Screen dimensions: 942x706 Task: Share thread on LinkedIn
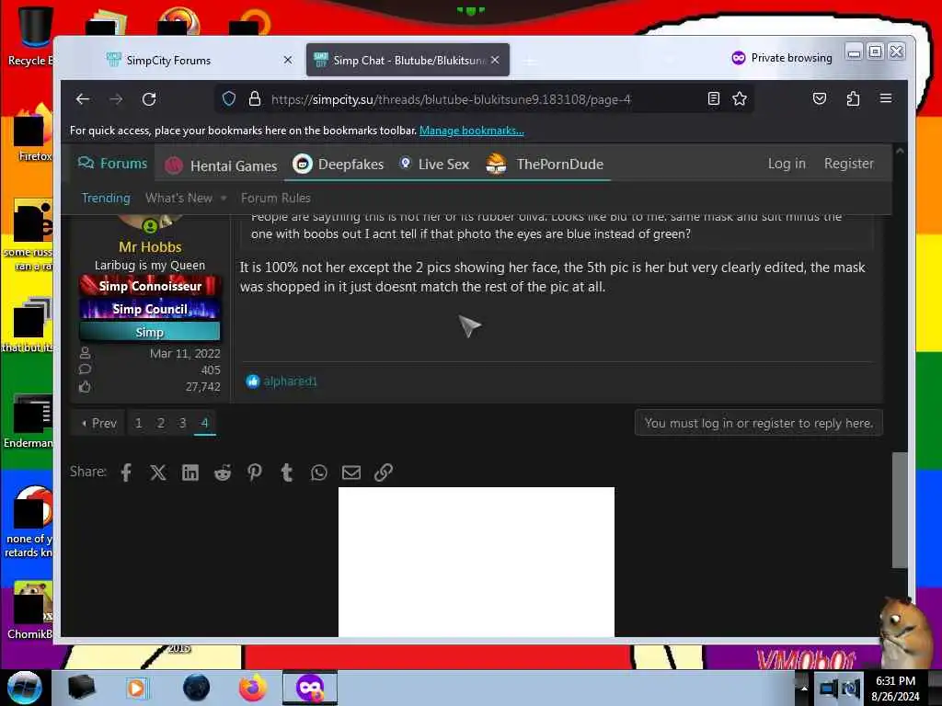click(190, 473)
